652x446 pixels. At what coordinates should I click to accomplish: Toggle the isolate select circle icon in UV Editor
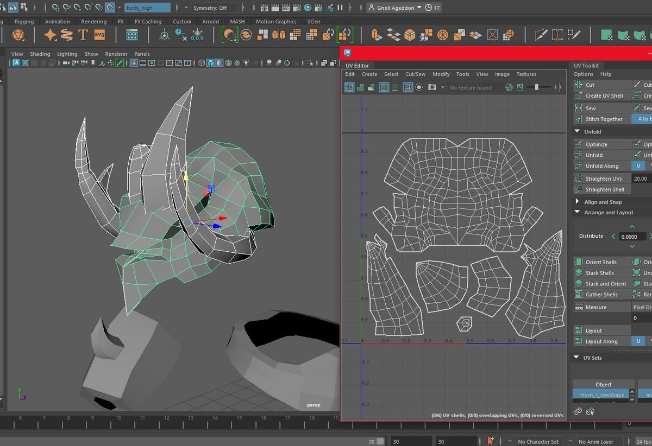coord(419,87)
